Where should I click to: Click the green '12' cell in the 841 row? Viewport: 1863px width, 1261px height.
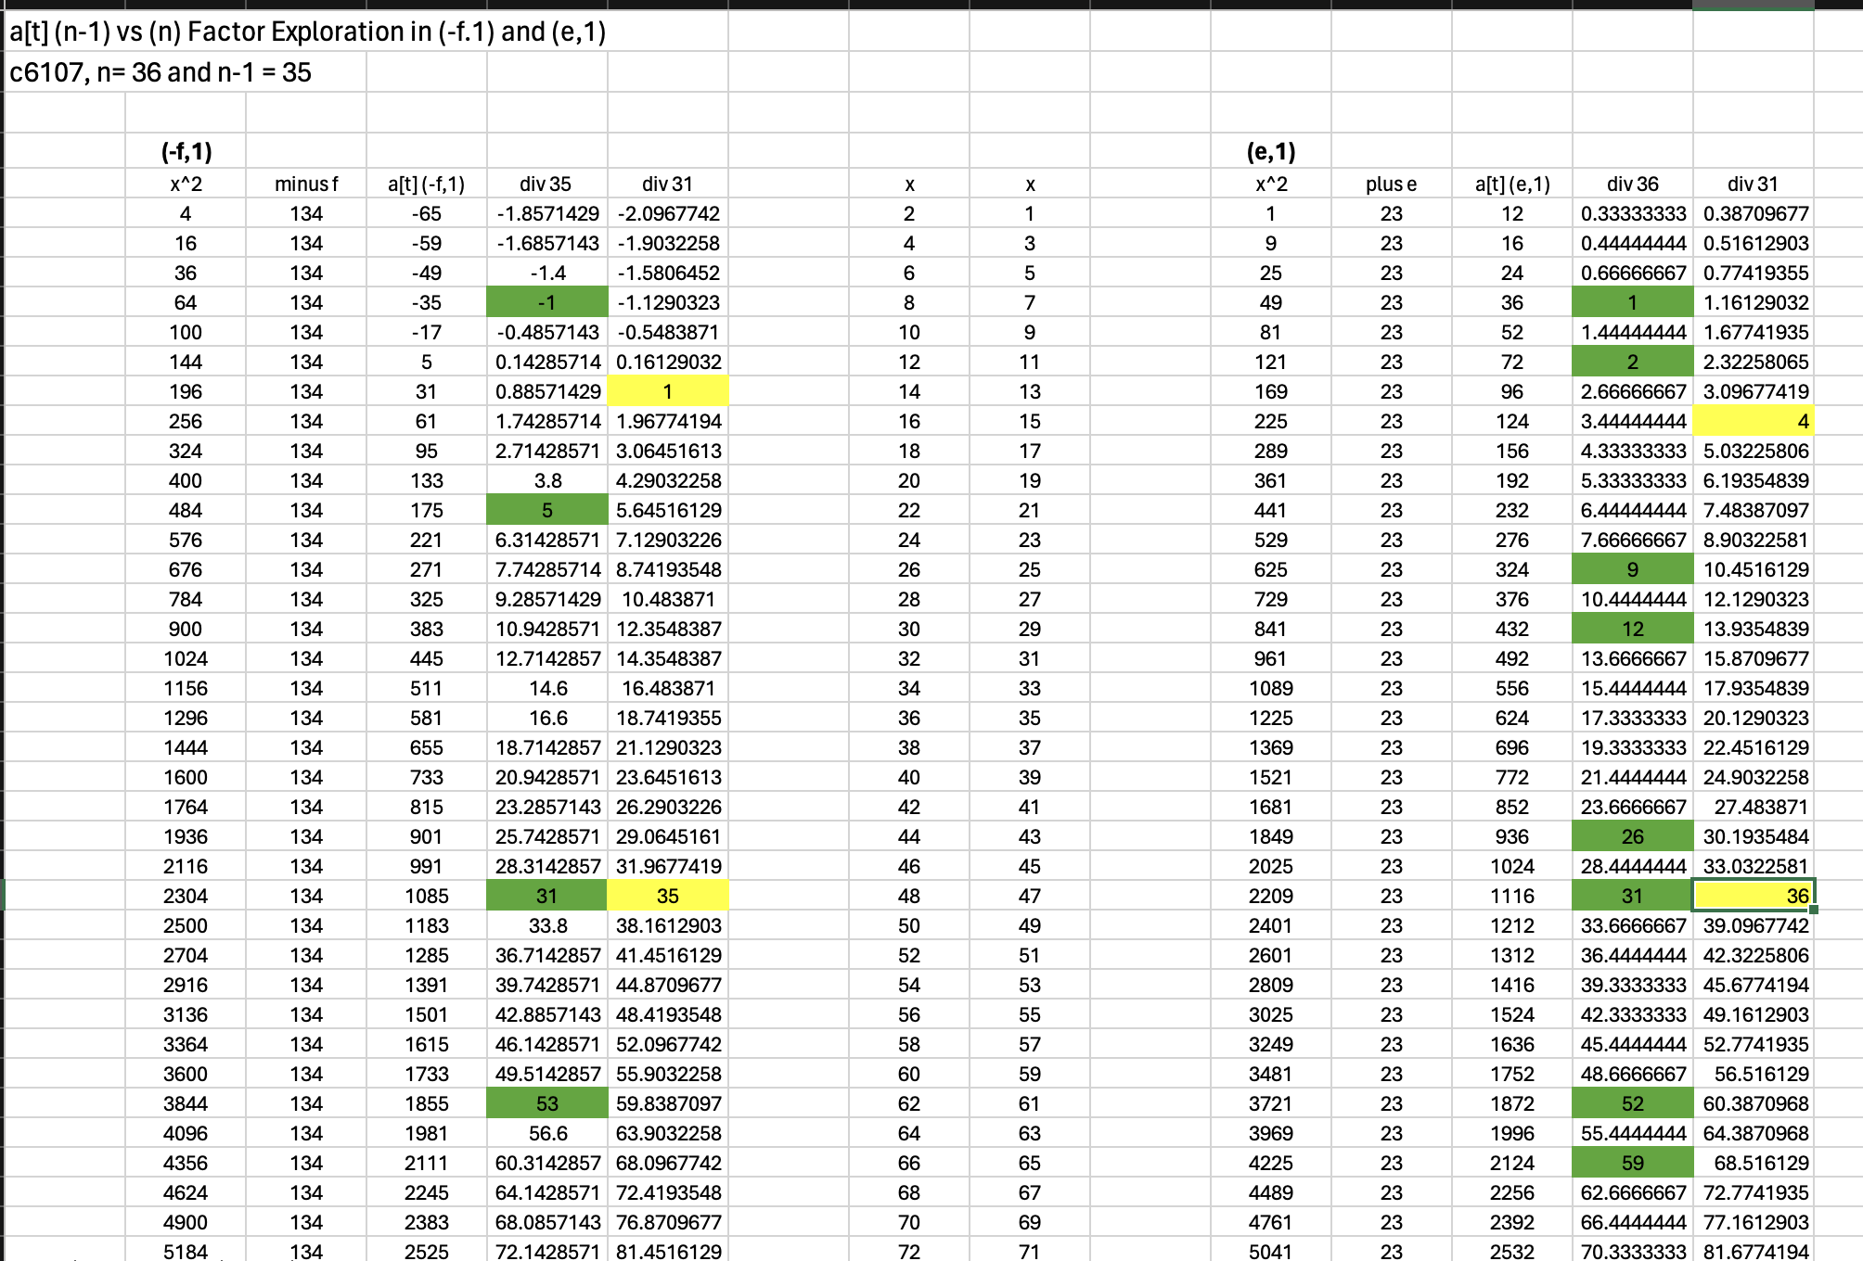coord(1633,629)
